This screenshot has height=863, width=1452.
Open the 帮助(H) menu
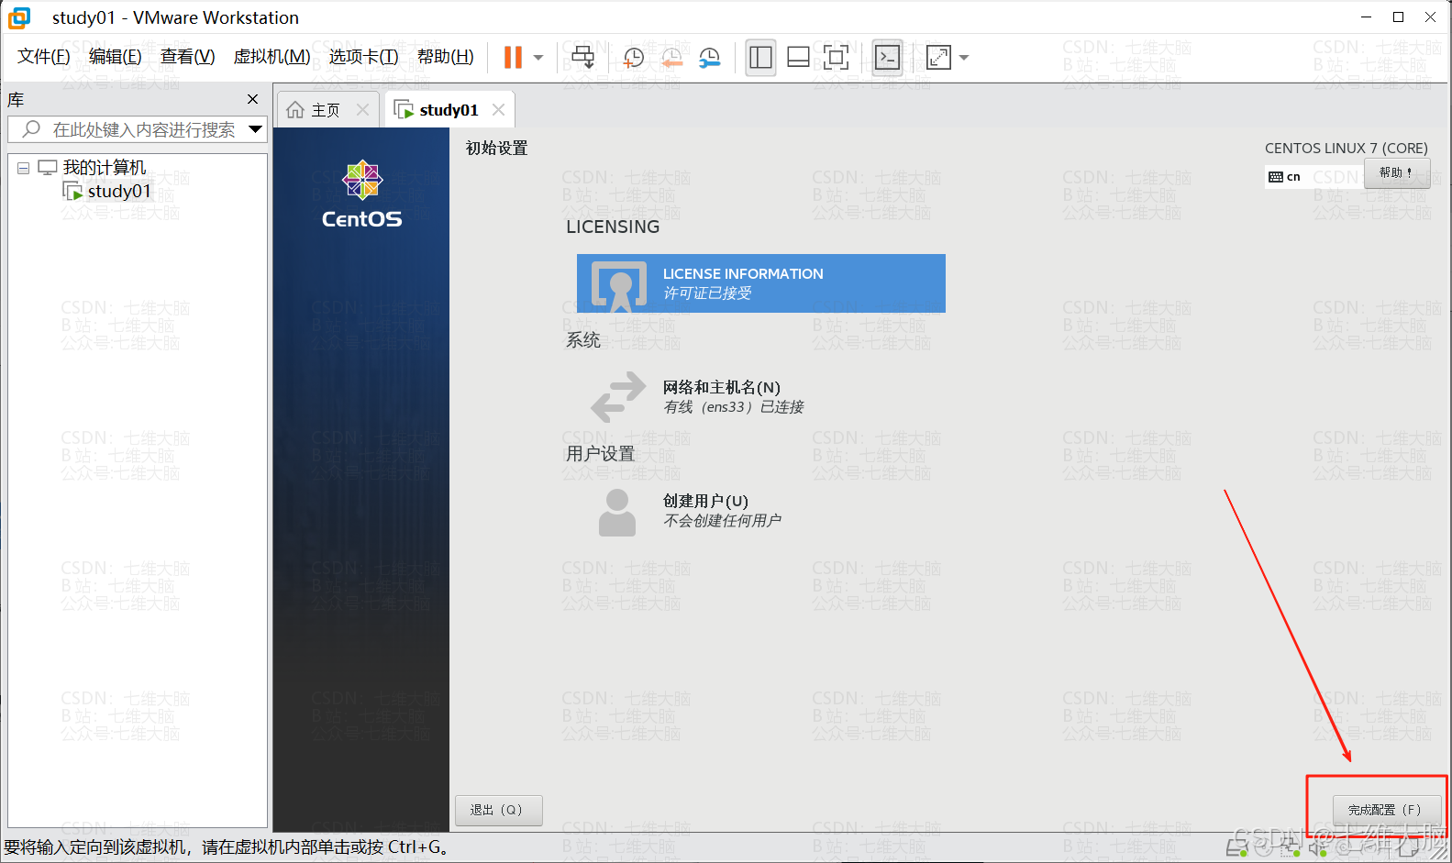tap(446, 57)
